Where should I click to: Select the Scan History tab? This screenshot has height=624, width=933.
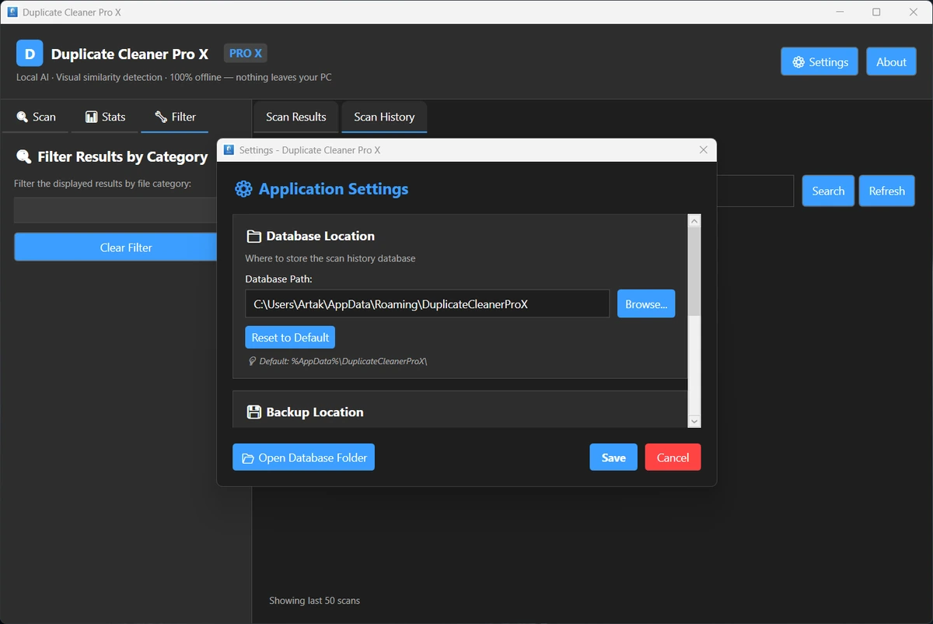pyautogui.click(x=384, y=117)
